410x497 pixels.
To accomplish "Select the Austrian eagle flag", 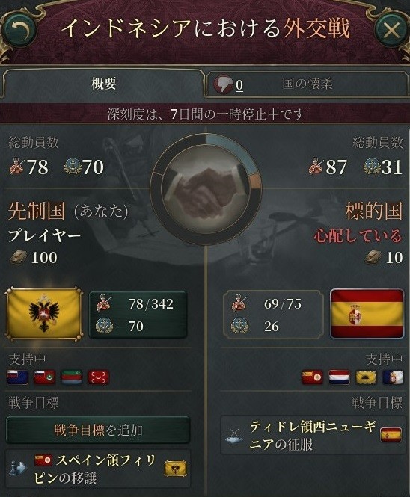I will tap(44, 314).
